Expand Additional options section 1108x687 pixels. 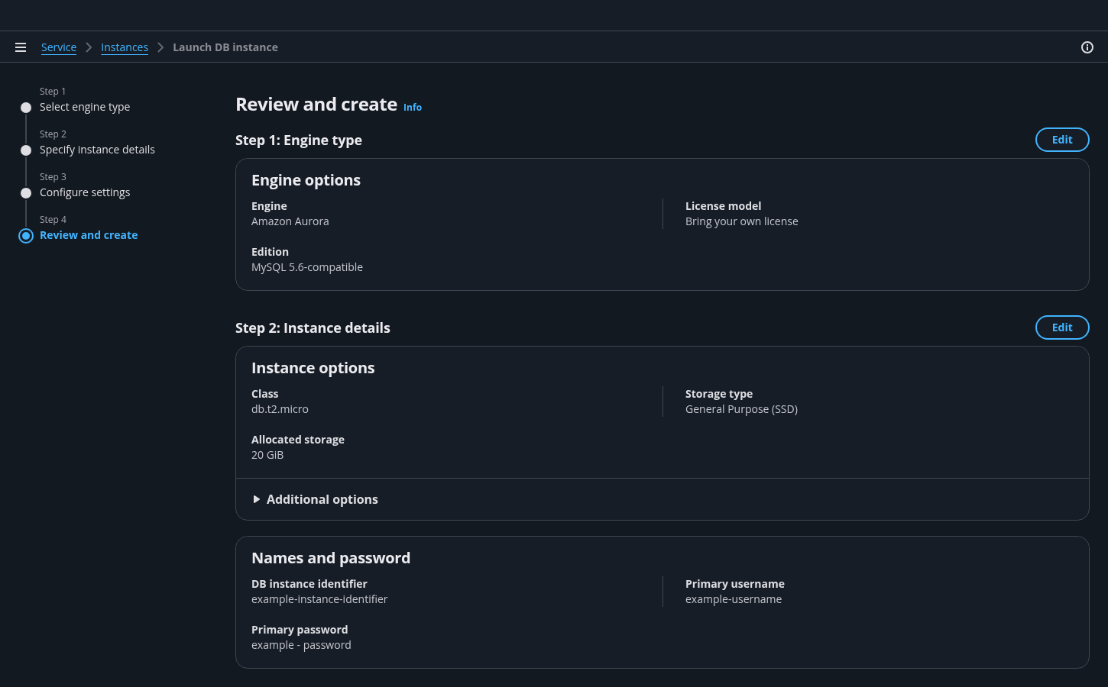(x=315, y=499)
